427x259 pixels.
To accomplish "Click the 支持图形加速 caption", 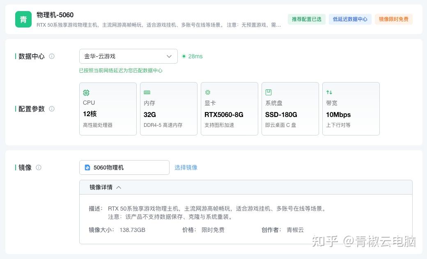I will (x=219, y=125).
